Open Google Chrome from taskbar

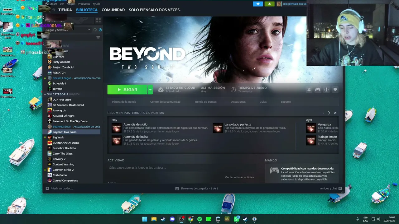tap(190, 219)
